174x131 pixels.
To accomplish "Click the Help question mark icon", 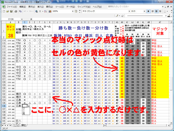I will pos(76,11).
